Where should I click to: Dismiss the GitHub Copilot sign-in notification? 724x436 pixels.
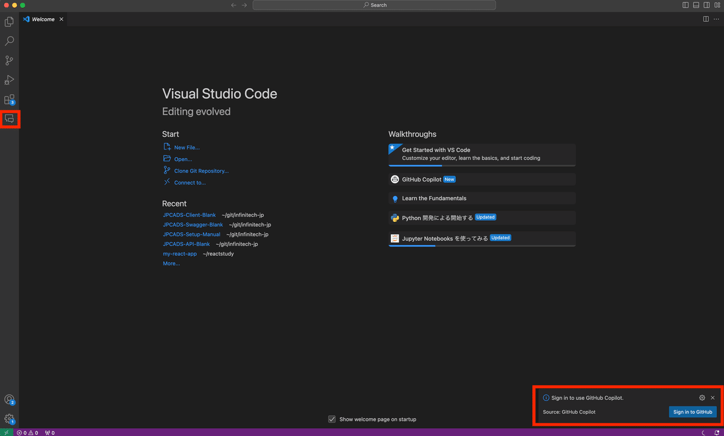(x=713, y=398)
